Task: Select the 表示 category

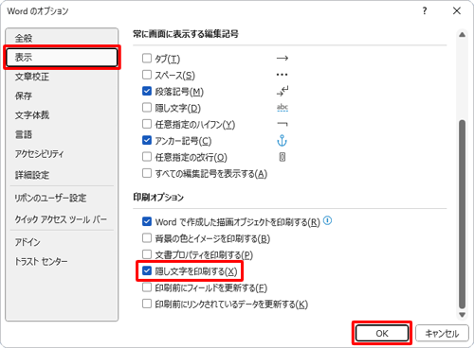Action: coord(62,58)
